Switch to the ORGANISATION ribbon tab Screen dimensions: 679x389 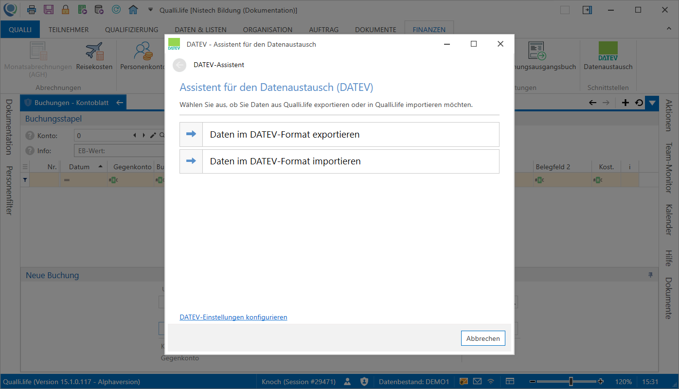pos(268,30)
